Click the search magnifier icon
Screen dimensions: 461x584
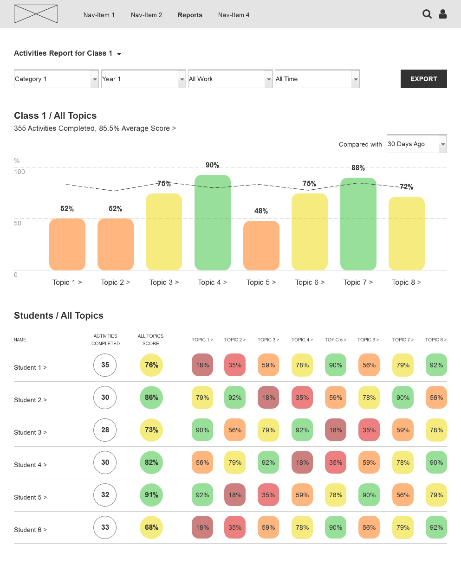tap(427, 14)
